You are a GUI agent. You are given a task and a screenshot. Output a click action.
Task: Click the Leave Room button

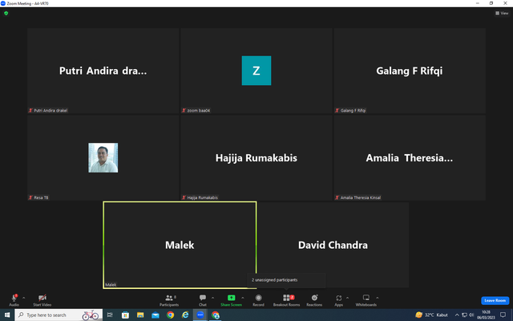pos(495,300)
